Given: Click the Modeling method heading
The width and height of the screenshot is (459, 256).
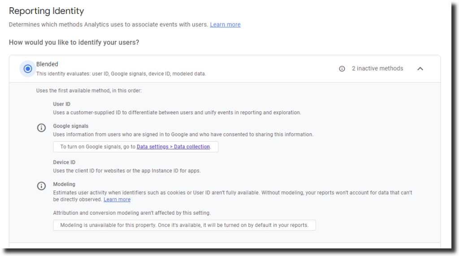Looking at the screenshot, I should coord(64,184).
